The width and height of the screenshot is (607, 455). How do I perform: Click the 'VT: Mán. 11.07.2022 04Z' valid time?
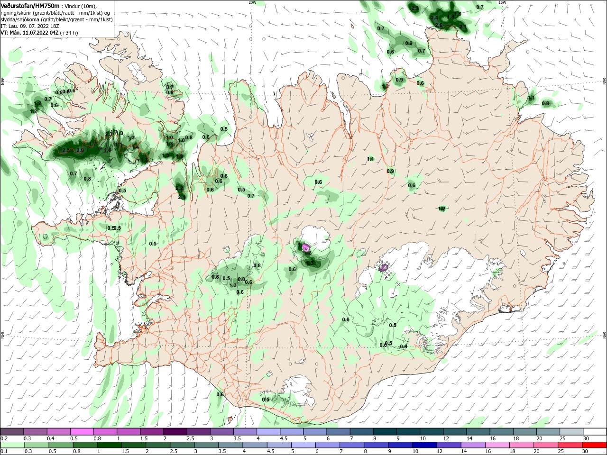point(29,33)
